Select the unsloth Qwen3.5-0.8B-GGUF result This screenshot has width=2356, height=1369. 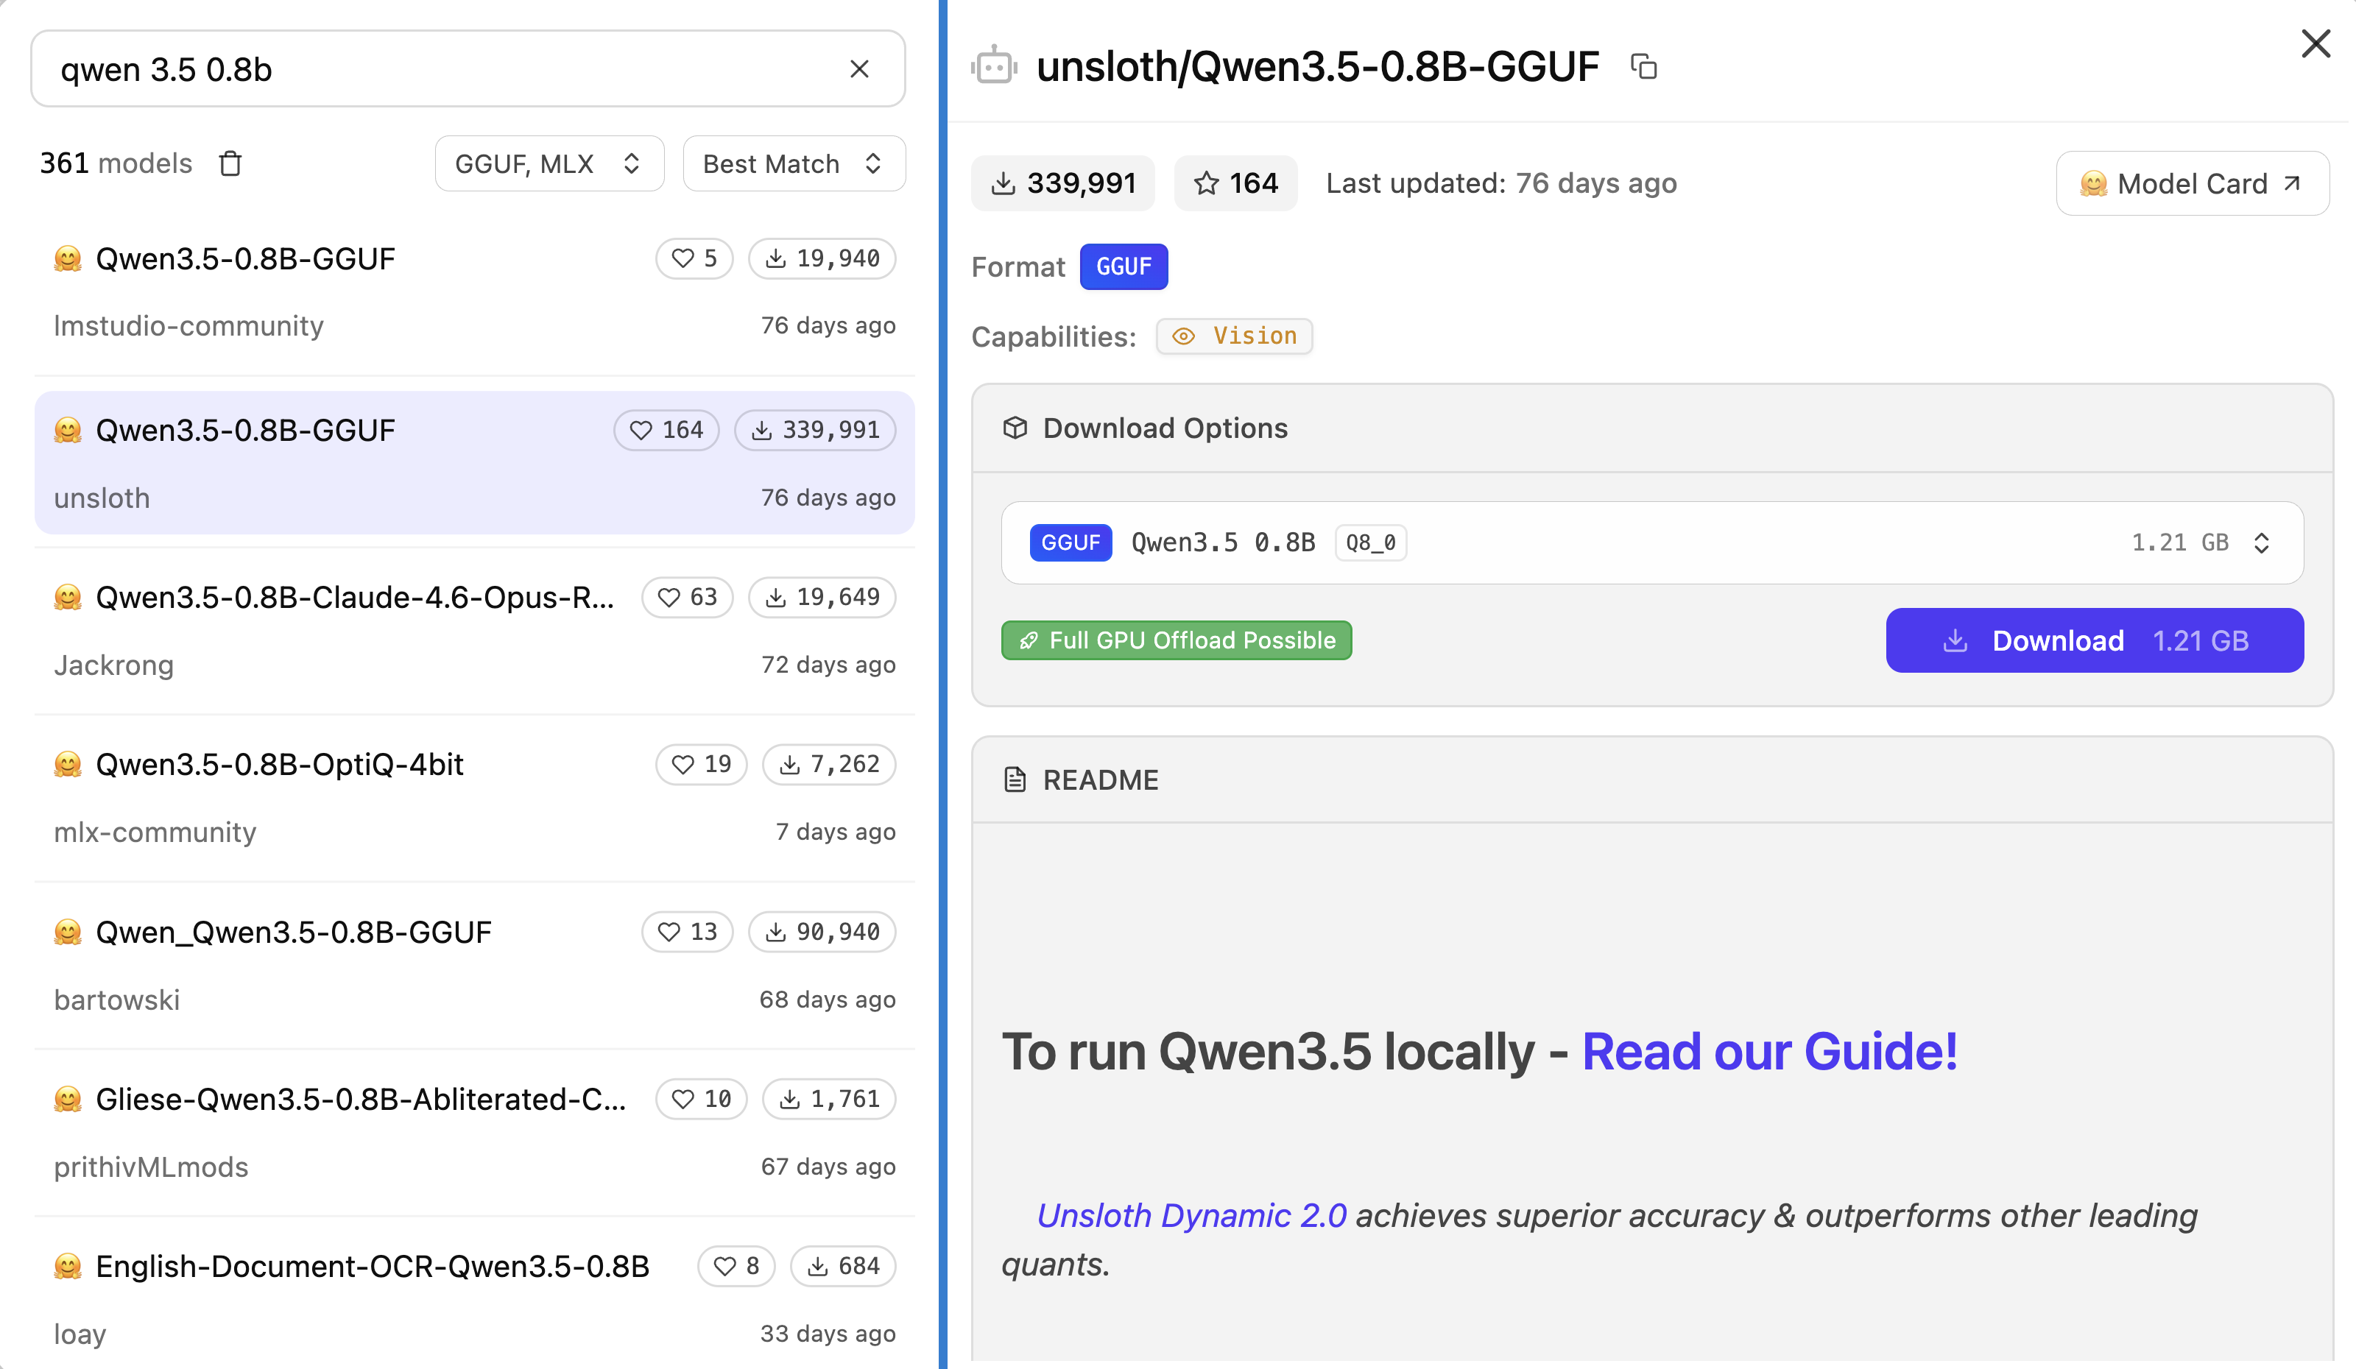(474, 462)
